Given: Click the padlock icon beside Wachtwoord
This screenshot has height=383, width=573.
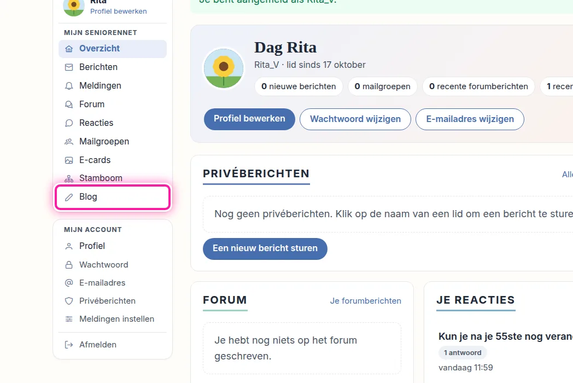Looking at the screenshot, I should [x=69, y=265].
